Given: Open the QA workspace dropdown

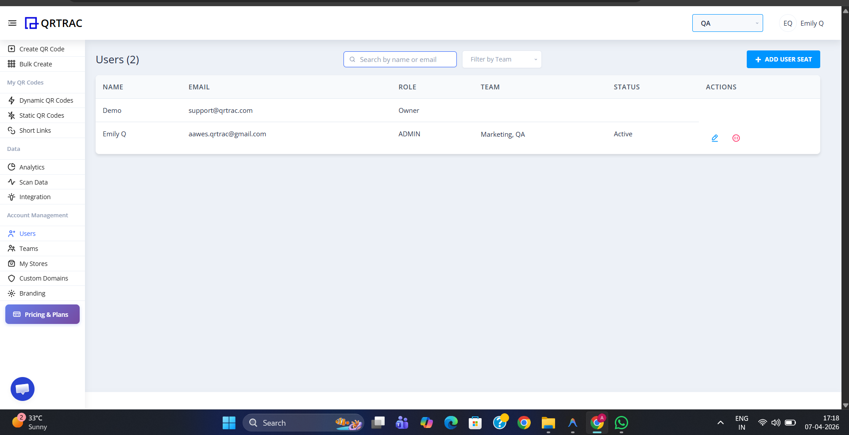Looking at the screenshot, I should 727,23.
